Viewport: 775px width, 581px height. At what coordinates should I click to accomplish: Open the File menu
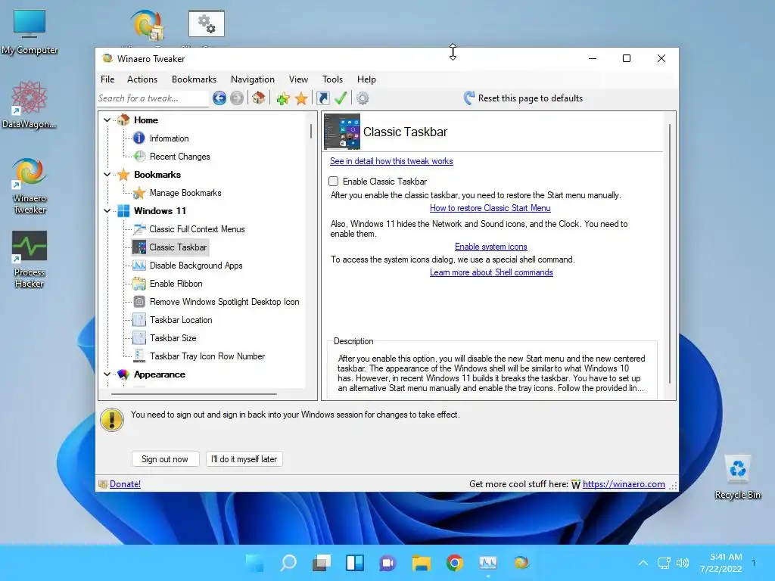click(x=107, y=79)
